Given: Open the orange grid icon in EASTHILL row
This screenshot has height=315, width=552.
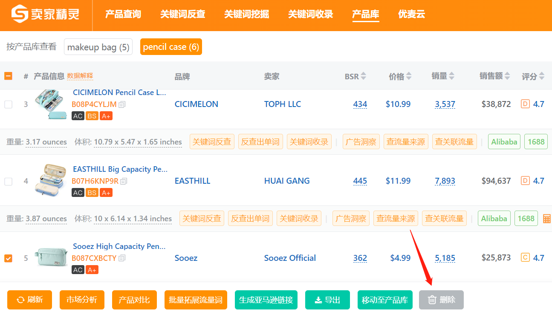Looking at the screenshot, I should tap(547, 219).
